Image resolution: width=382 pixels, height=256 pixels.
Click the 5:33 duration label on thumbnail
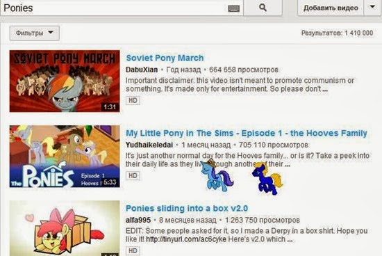pyautogui.click(x=110, y=182)
